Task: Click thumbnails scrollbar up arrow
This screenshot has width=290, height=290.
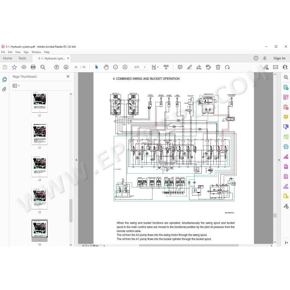Action: (71, 94)
